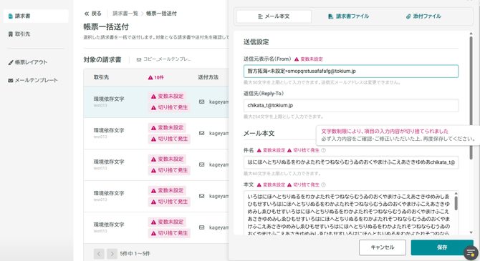Click scroll-down arrow of the side panel

coord(471,233)
